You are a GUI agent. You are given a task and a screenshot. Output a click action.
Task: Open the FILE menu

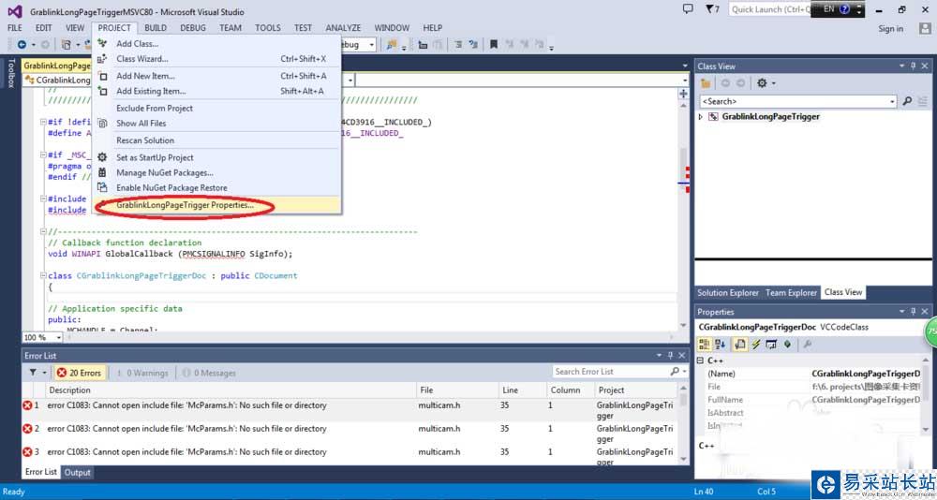pos(15,27)
